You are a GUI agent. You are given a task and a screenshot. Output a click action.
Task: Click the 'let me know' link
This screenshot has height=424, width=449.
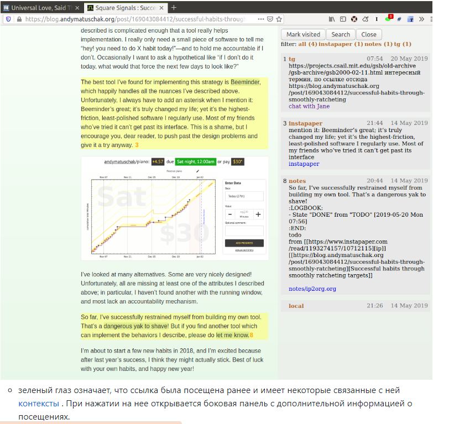coord(232,335)
